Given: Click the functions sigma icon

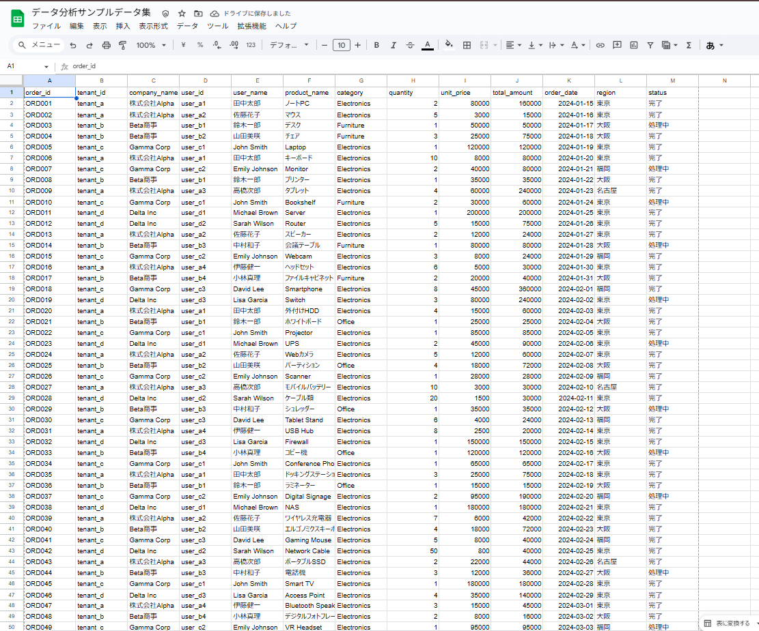Looking at the screenshot, I should tap(689, 45).
